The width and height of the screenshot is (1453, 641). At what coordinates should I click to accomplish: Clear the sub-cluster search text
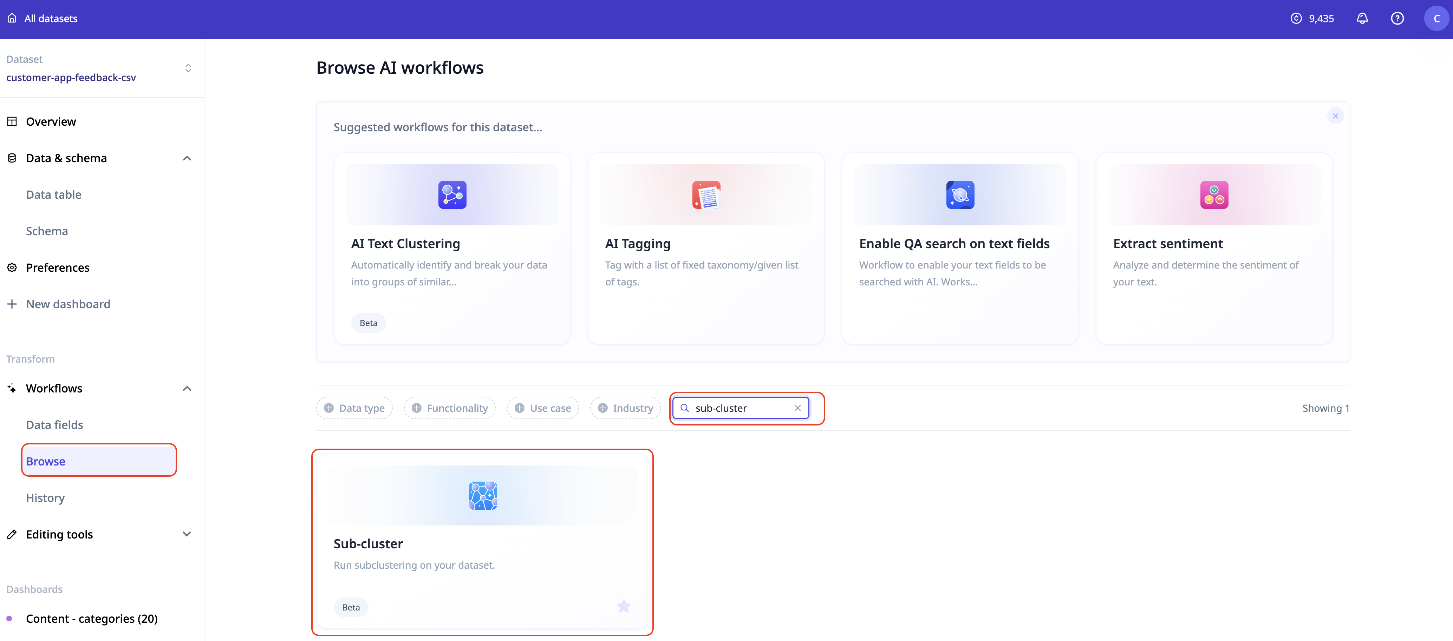[x=797, y=408]
